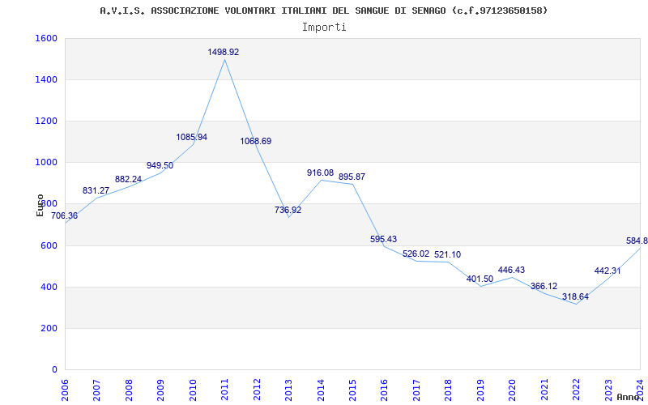This screenshot has width=648, height=405.
Task: Select the 2017 x-axis year label
Action: coord(416,390)
